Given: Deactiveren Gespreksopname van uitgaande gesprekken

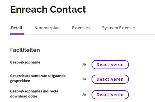Looking at the screenshot, I should pyautogui.click(x=110, y=79).
